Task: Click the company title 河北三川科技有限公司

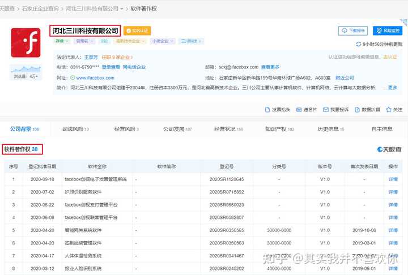Action: pos(86,31)
